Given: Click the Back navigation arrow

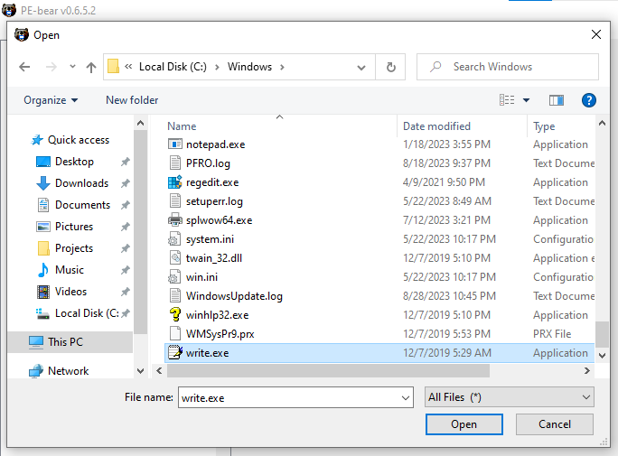Looking at the screenshot, I should [24, 67].
